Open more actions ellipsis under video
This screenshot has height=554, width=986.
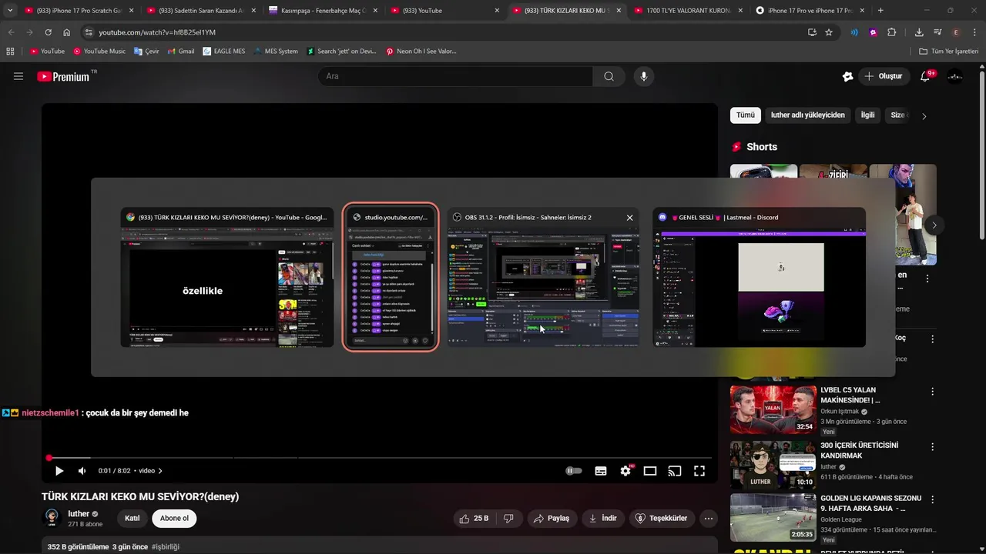tap(709, 519)
